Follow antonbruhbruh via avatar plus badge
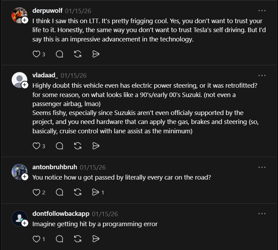278x250 pixels. point(25,177)
